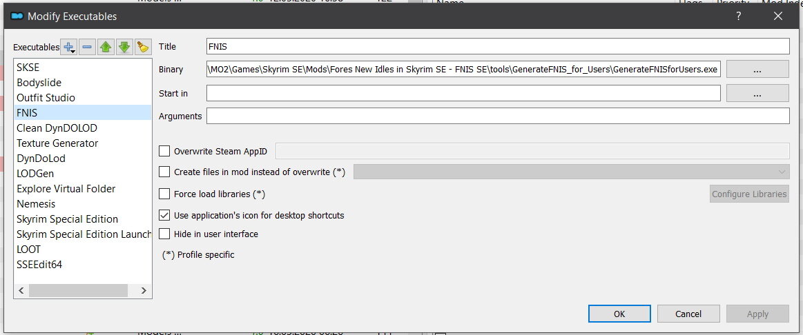Select LOOT executable
Screen dimensions: 803x335
coord(82,249)
